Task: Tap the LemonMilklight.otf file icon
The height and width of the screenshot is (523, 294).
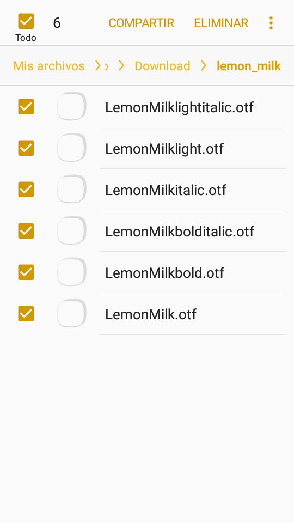Action: 72,148
